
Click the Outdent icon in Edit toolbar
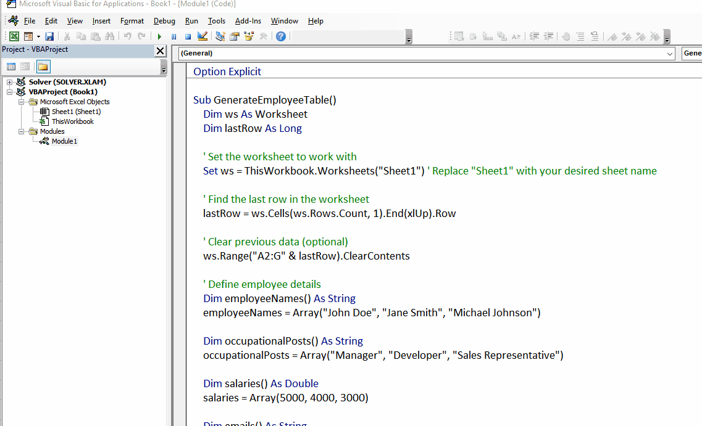click(x=548, y=36)
